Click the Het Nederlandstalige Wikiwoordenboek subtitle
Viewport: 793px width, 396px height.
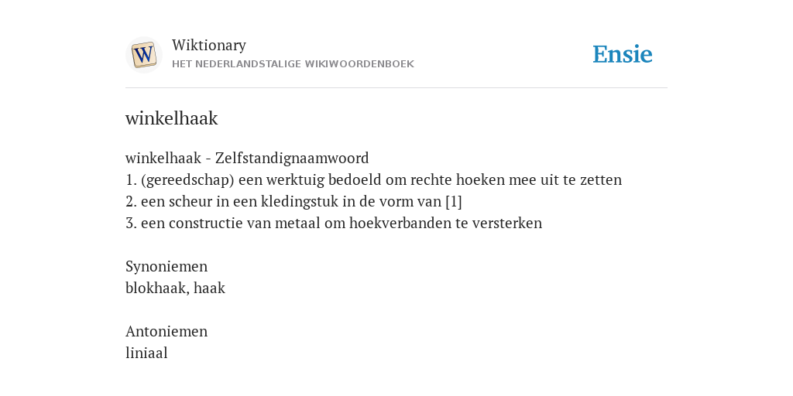point(293,64)
